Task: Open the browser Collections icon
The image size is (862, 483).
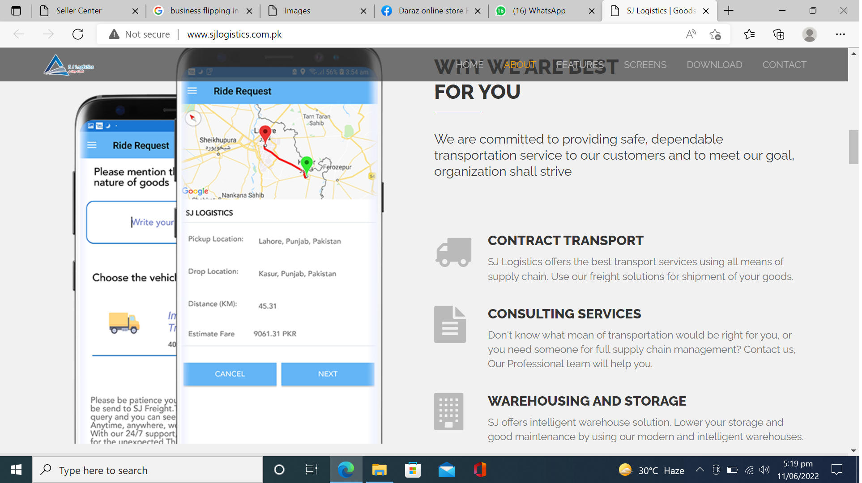Action: pos(779,34)
